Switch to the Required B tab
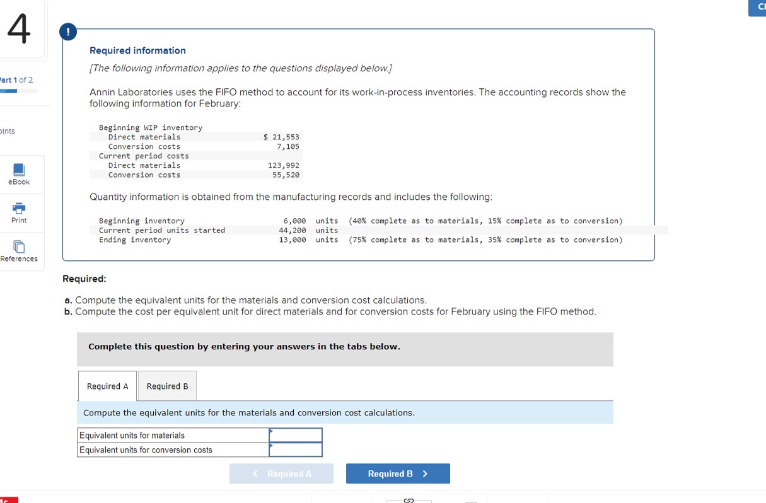The image size is (766, 503). click(166, 386)
